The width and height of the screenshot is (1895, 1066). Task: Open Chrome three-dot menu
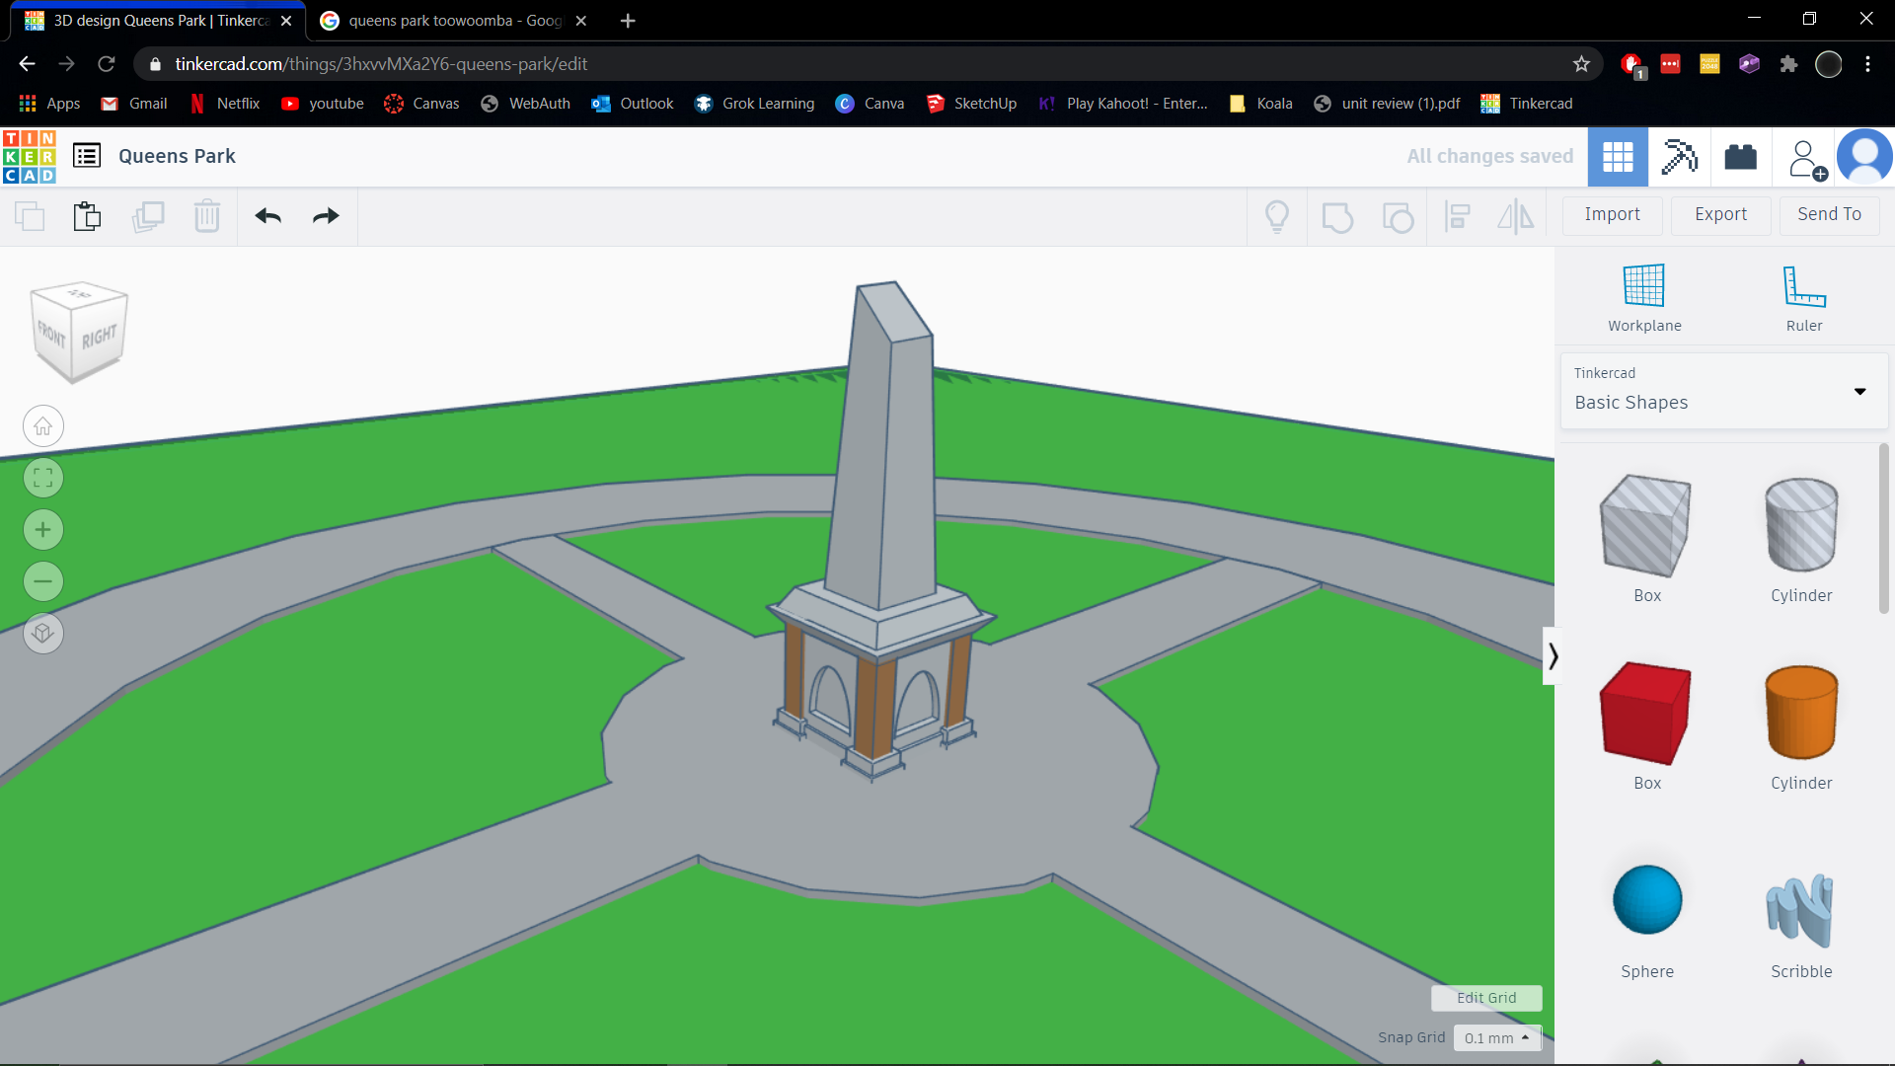click(x=1867, y=64)
